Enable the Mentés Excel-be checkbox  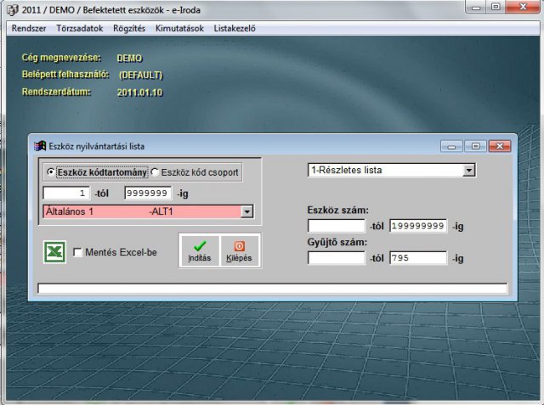78,252
